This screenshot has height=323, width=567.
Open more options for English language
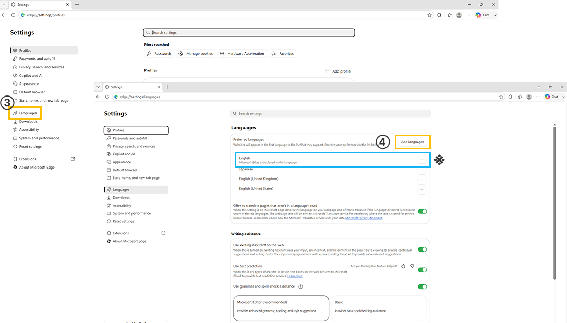tap(421, 159)
